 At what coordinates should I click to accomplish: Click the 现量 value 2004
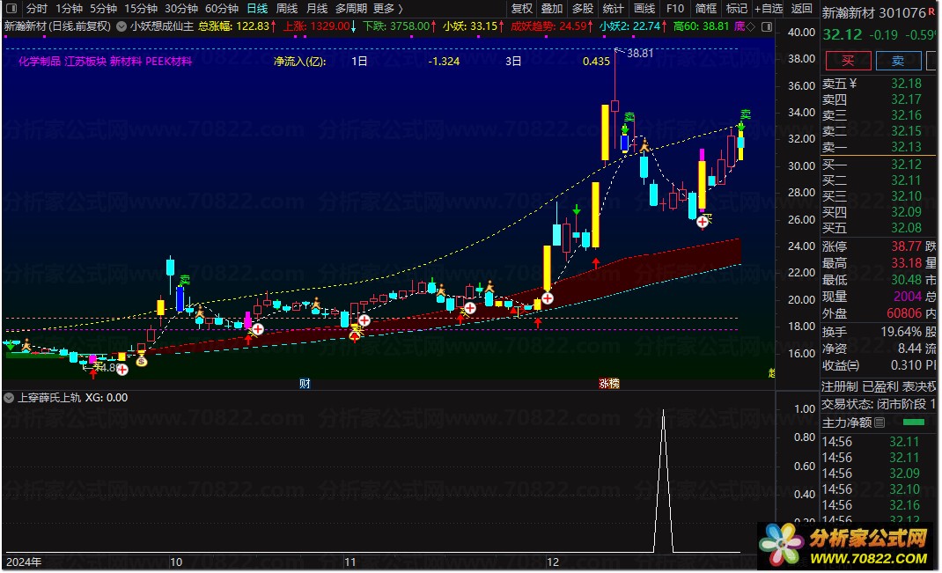[908, 297]
